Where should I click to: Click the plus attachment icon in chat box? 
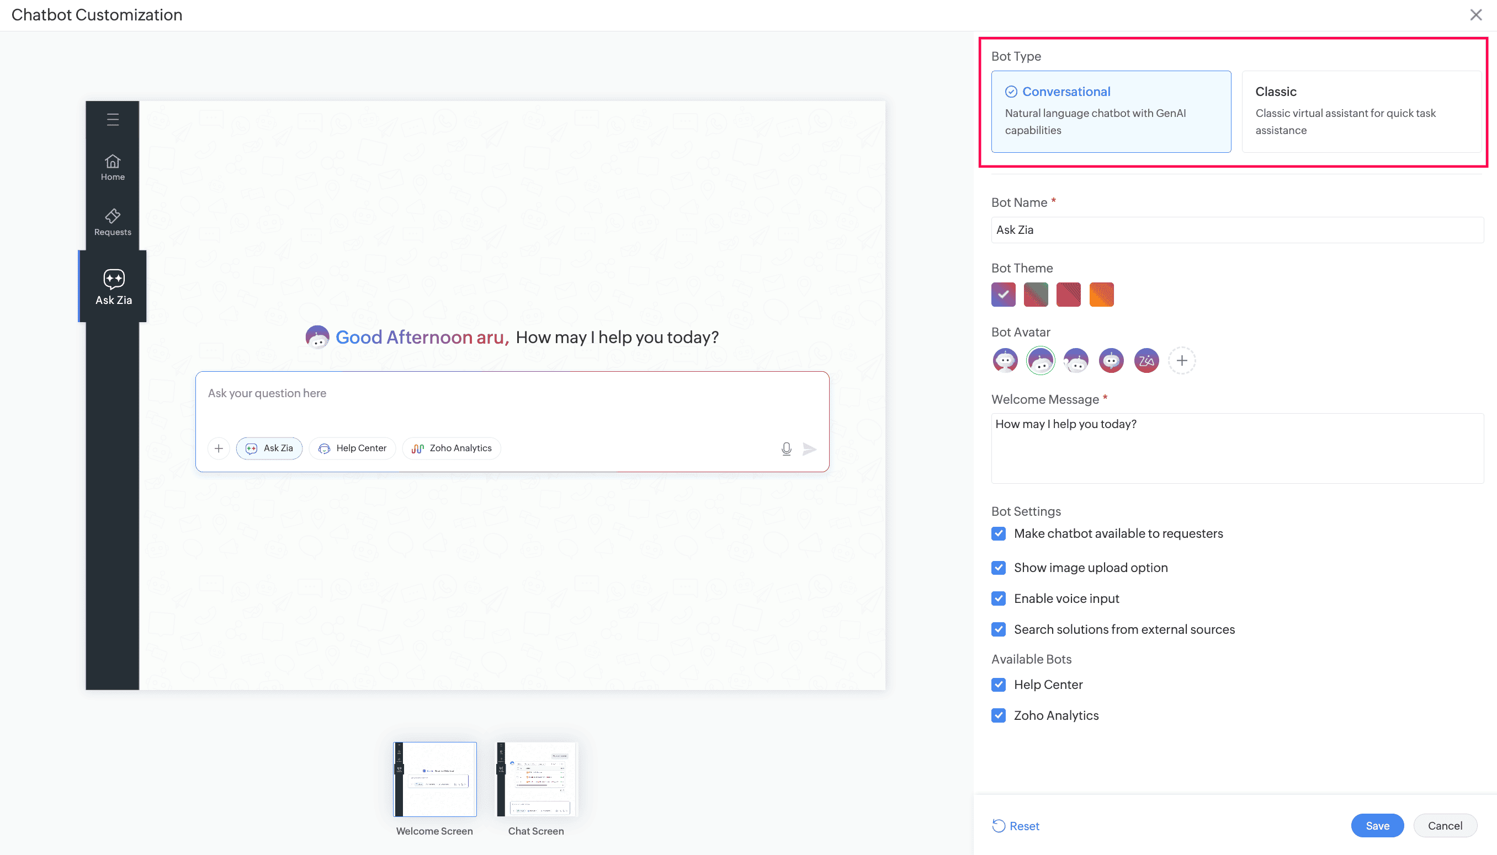(219, 448)
